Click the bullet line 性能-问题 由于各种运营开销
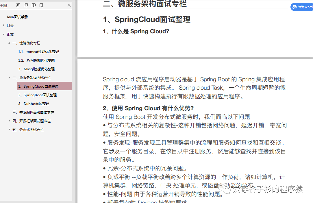 pyautogui.click(x=163, y=194)
